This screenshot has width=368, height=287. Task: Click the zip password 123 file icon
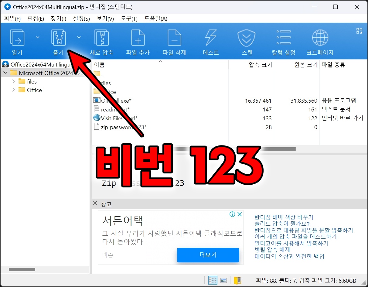tap(97, 127)
